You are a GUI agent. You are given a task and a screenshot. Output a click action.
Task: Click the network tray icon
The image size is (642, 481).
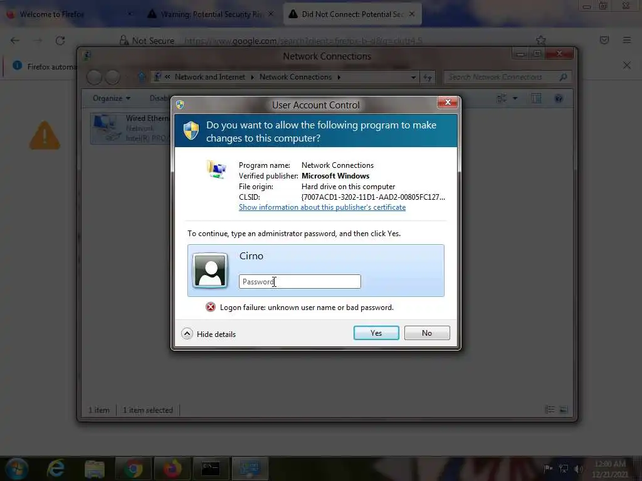coord(564,468)
